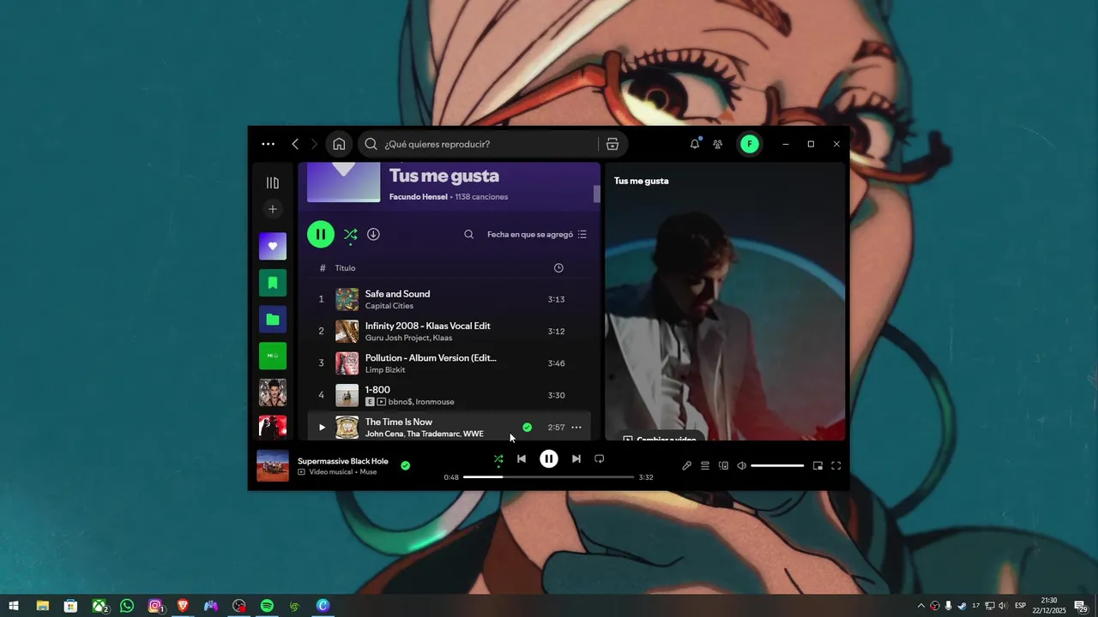
Task: Expand Your Library sidebar
Action: 273,183
